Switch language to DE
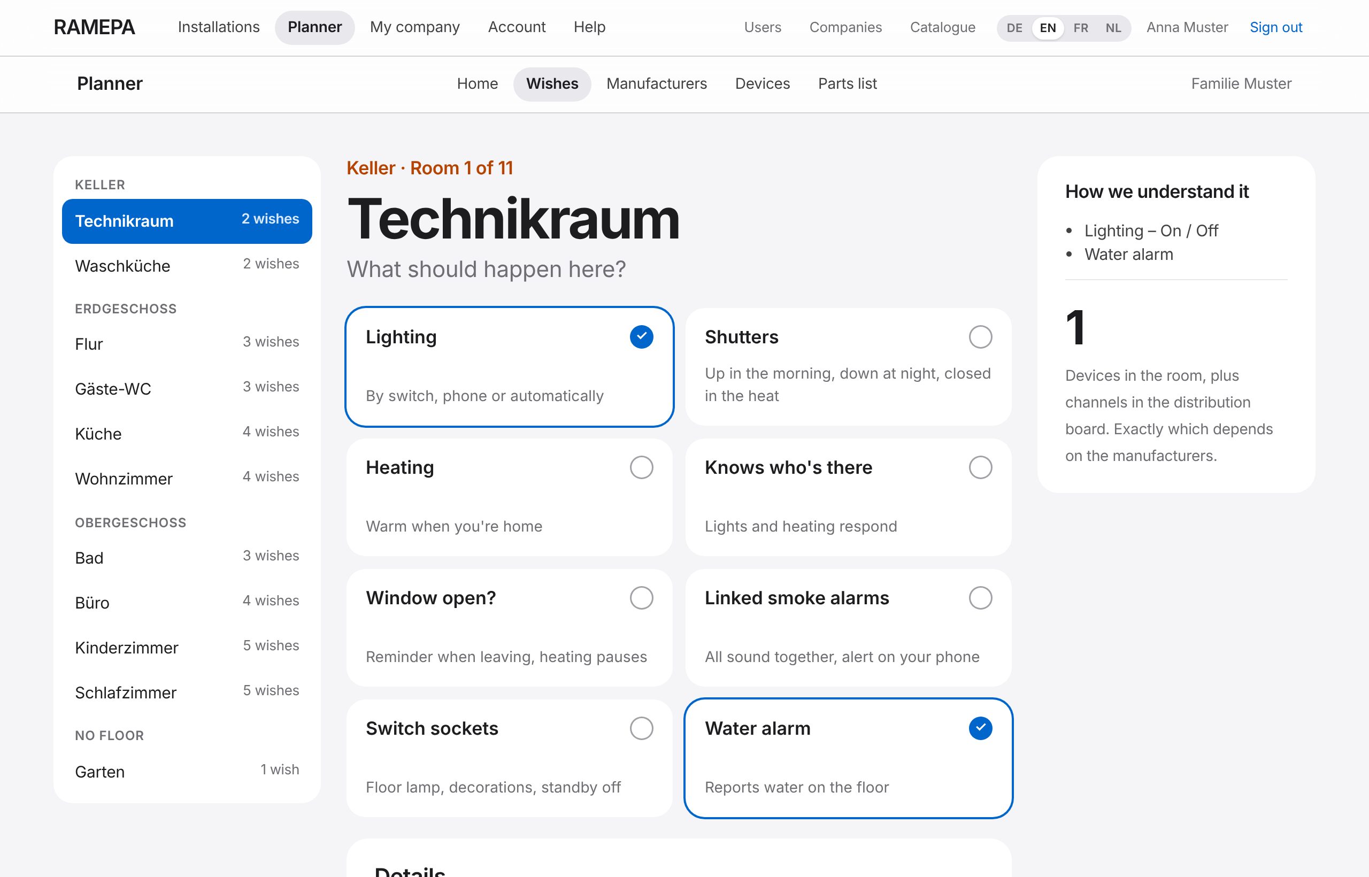 tap(1014, 28)
